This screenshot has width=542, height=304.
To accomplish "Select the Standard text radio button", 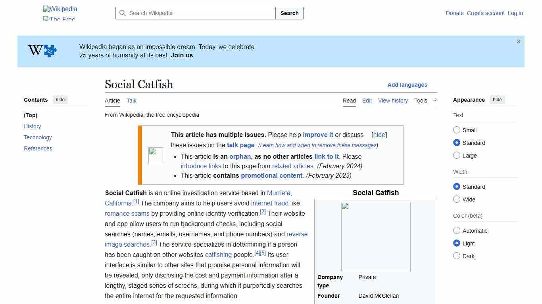I will (x=457, y=143).
